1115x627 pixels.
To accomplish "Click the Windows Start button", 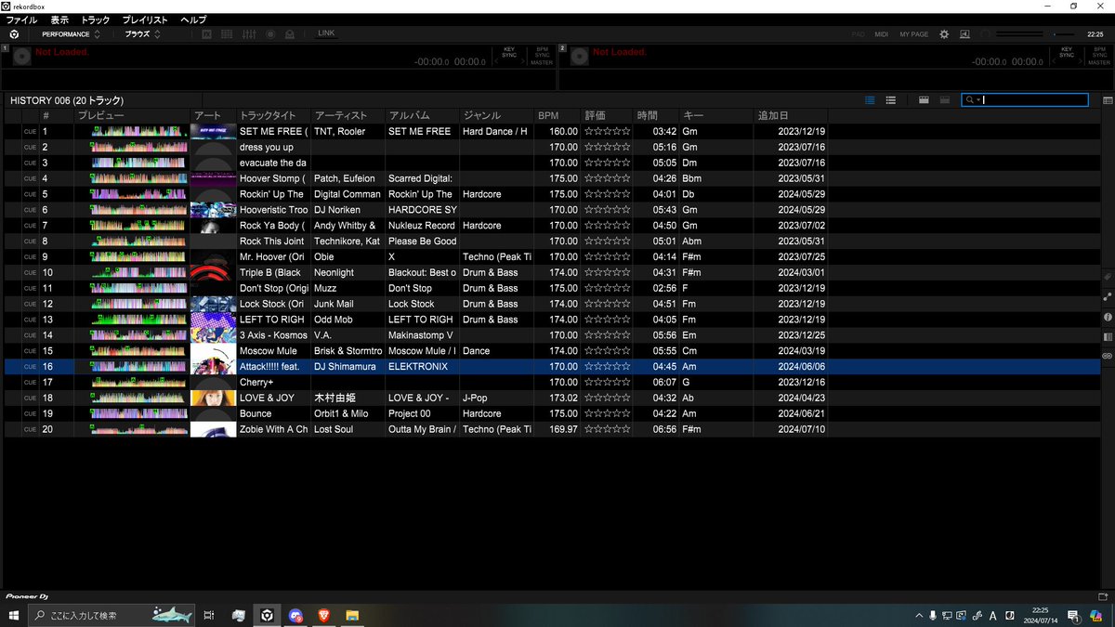I will pyautogui.click(x=14, y=615).
